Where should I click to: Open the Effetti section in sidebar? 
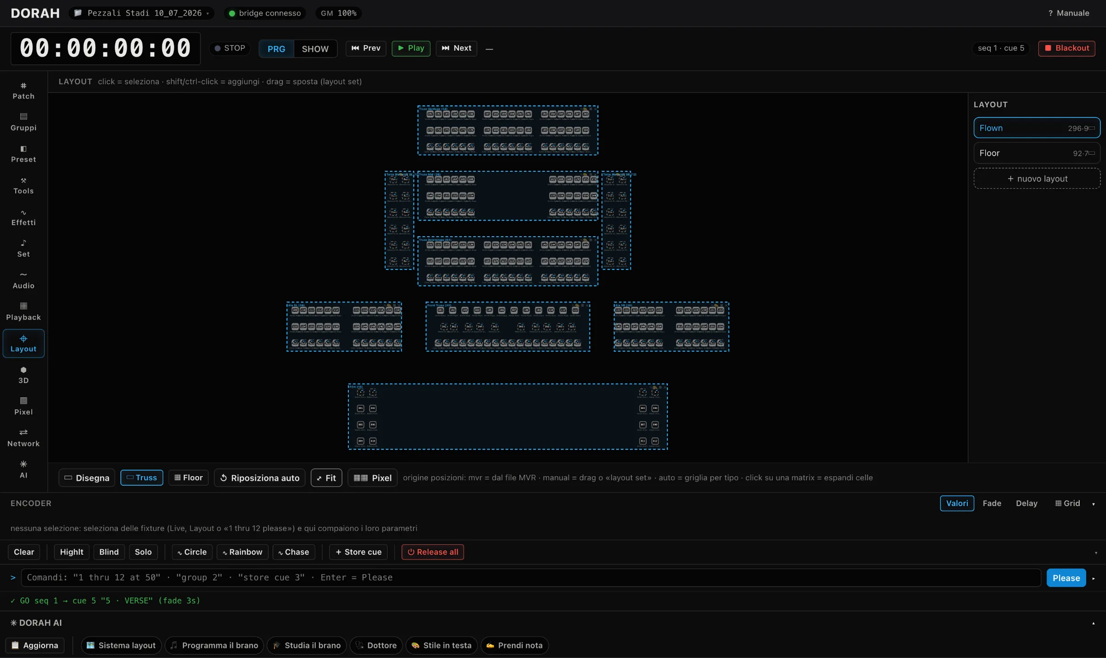[x=24, y=217]
